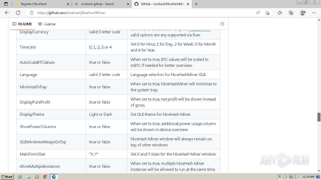This screenshot has height=180, width=321.
Task: Click the '0, 1, 2, 3 or 4' value
Action: coord(100,47)
